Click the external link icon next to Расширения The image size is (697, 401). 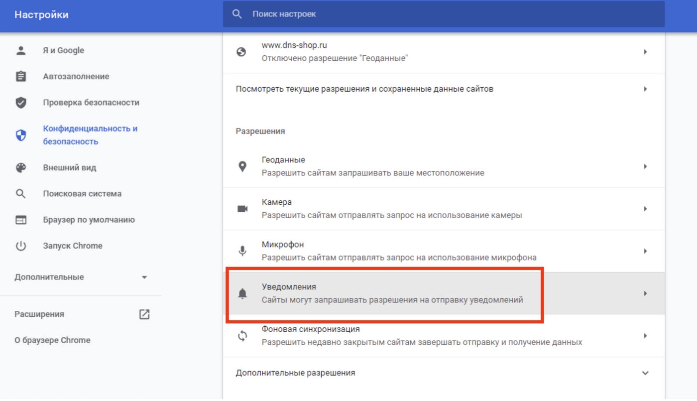coord(144,314)
